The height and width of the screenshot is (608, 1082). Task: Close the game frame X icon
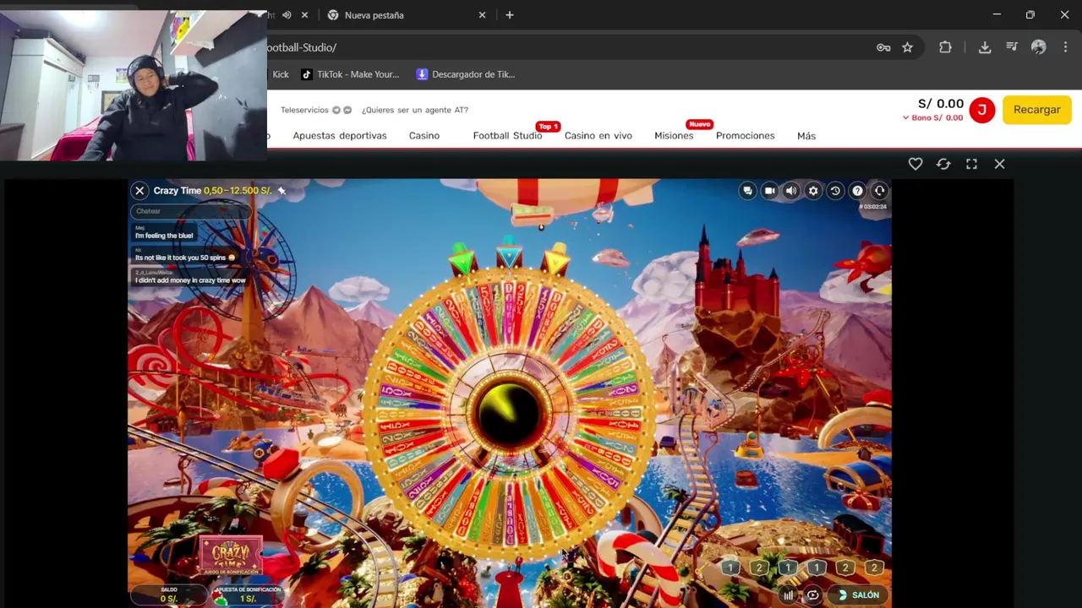point(999,164)
